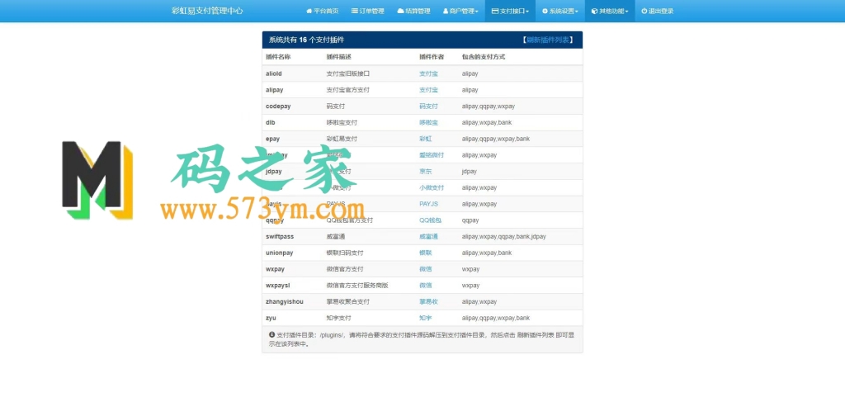
Task: Select the wxpay plugin name cell
Action: 275,269
